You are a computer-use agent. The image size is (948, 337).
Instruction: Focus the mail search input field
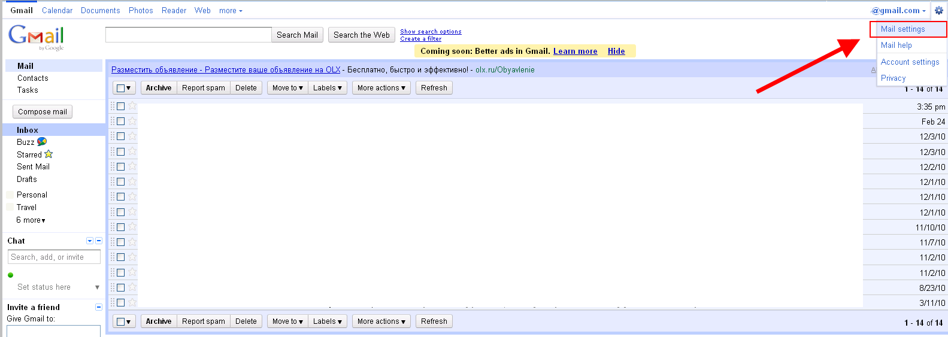coord(188,35)
